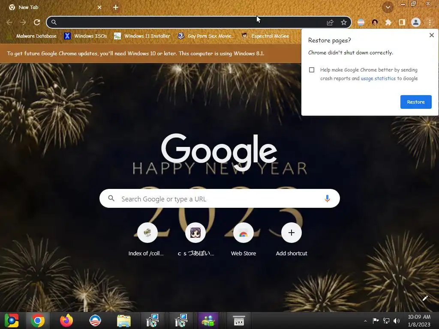Open the Action Center flag icon
439x329 pixels.
(376, 320)
